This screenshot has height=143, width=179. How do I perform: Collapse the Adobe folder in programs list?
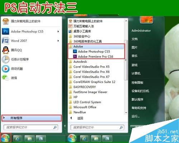pos(96,46)
